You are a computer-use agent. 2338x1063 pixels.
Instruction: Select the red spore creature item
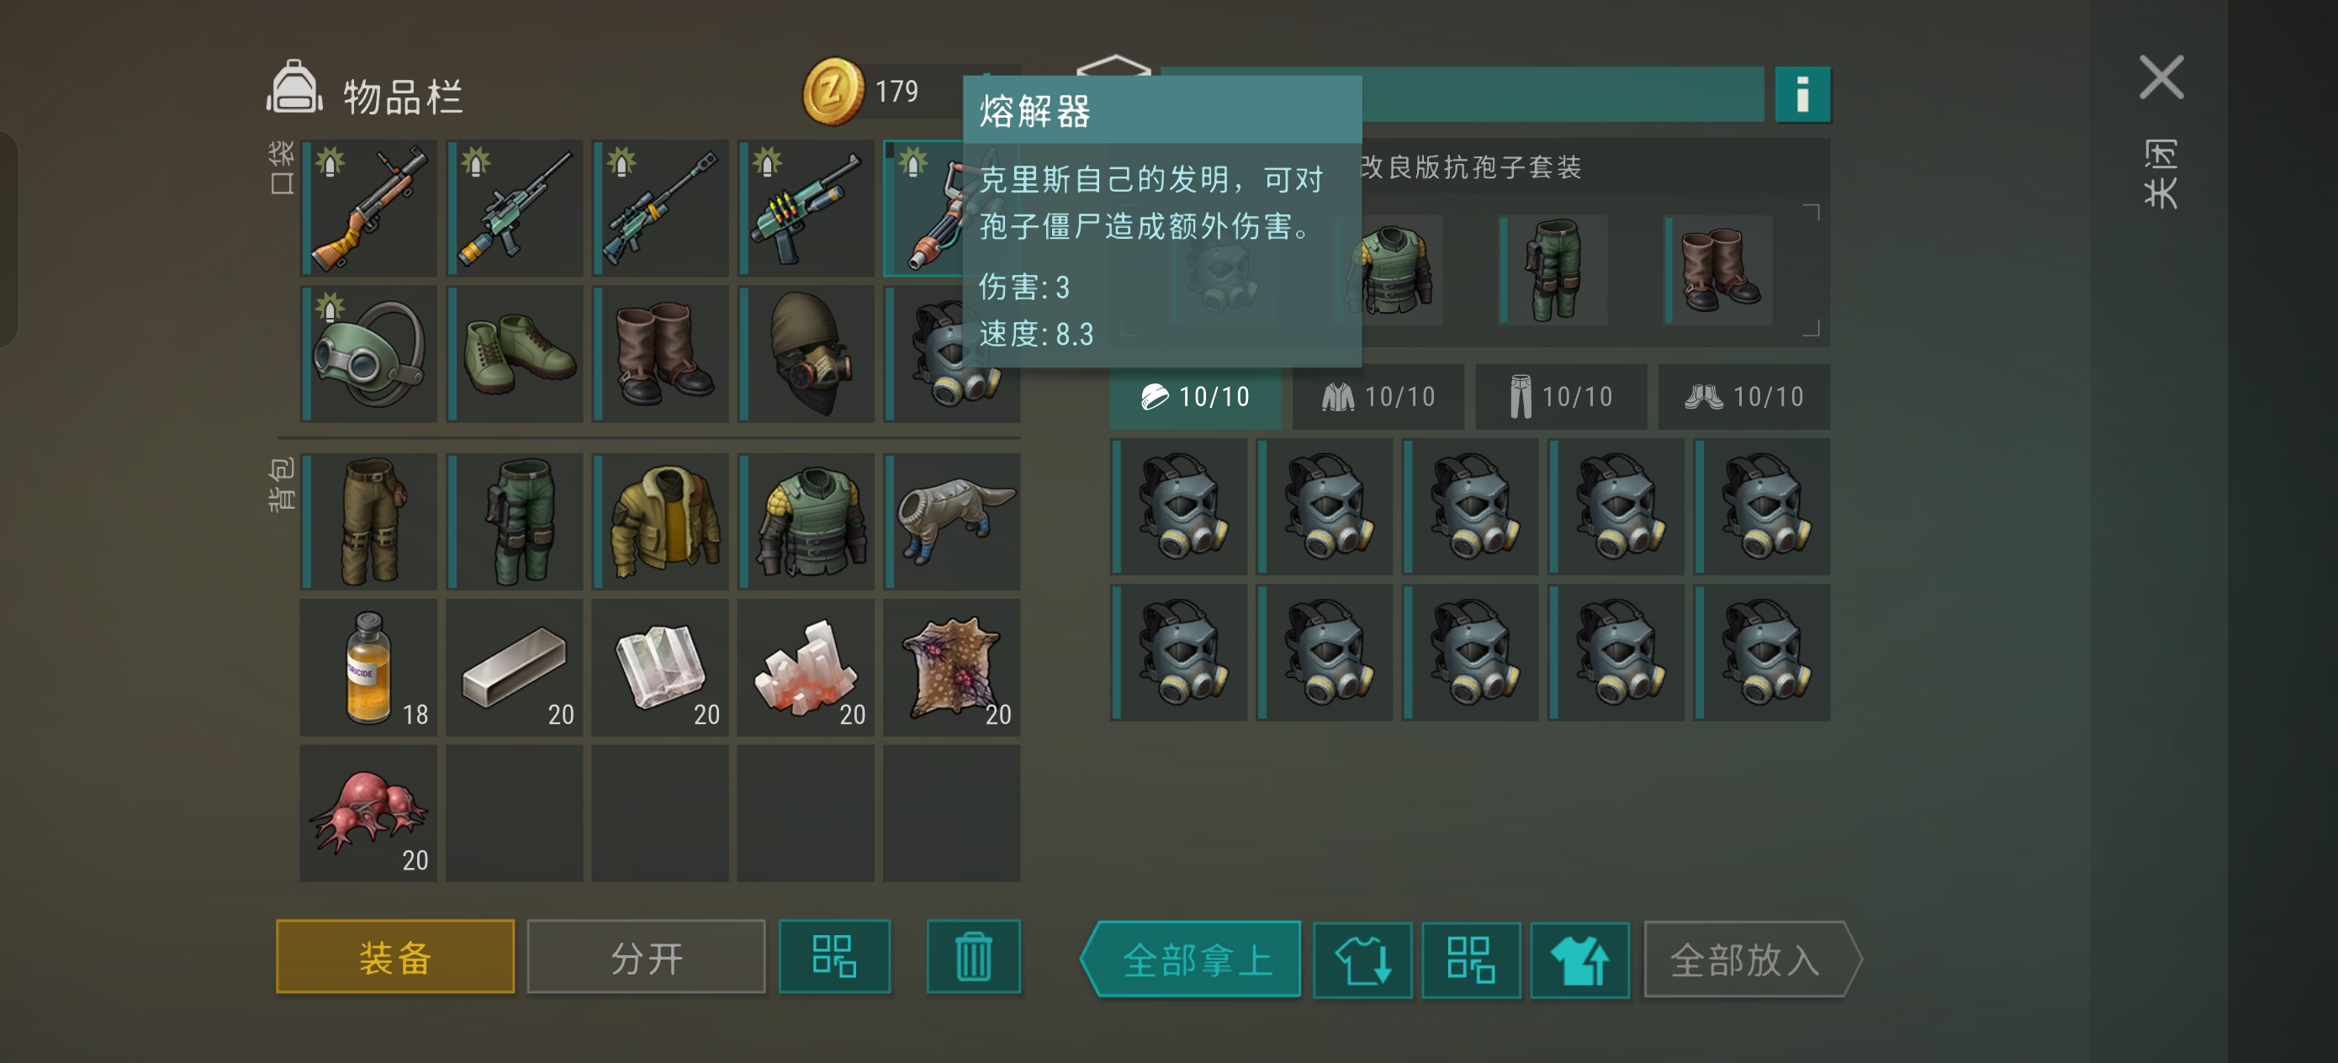point(368,813)
